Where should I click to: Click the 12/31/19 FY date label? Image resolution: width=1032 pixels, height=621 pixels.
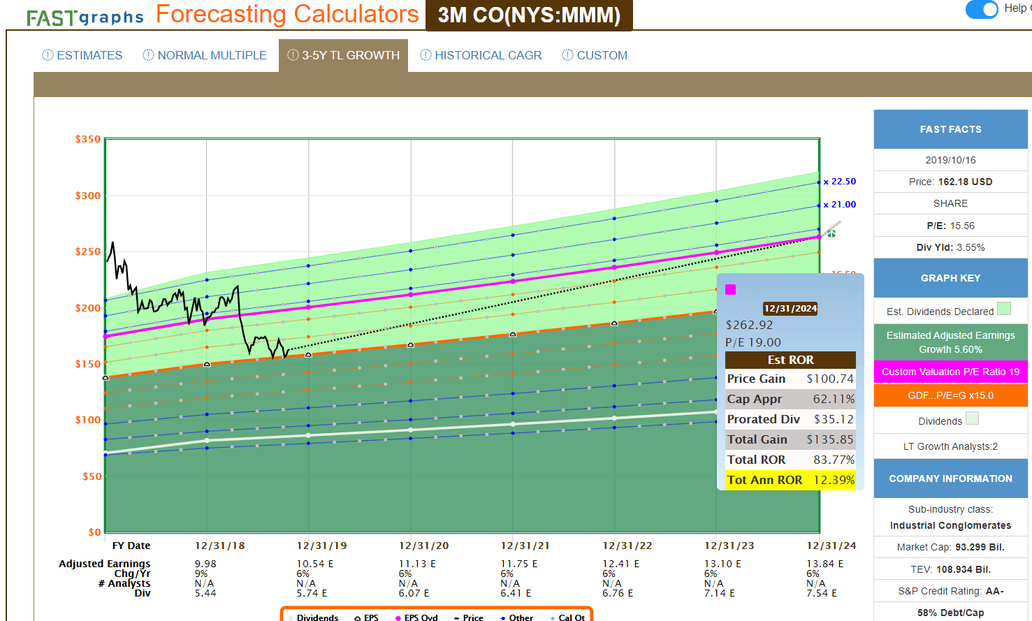click(x=321, y=546)
